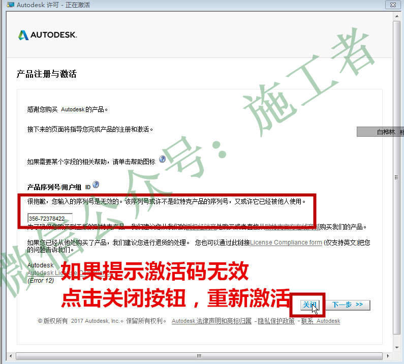Click the vertical scrollbar up arrow
404x364 pixels.
(x=396, y=16)
